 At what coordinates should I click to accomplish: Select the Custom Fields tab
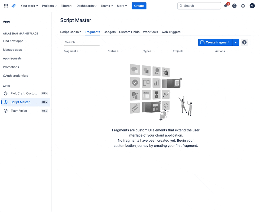tap(129, 32)
